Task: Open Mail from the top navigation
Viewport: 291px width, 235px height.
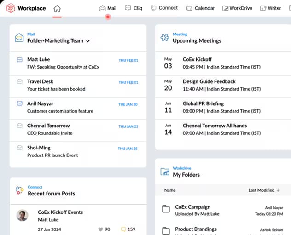Action: (x=108, y=8)
